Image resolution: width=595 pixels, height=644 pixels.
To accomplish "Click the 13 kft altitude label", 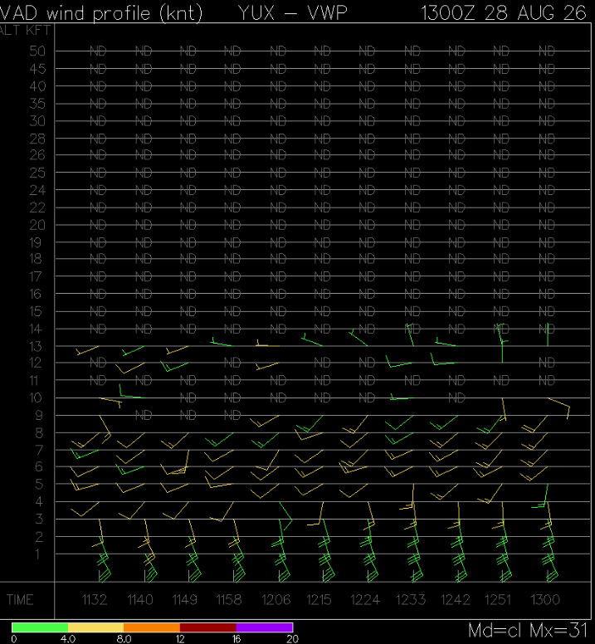I will coord(36,346).
